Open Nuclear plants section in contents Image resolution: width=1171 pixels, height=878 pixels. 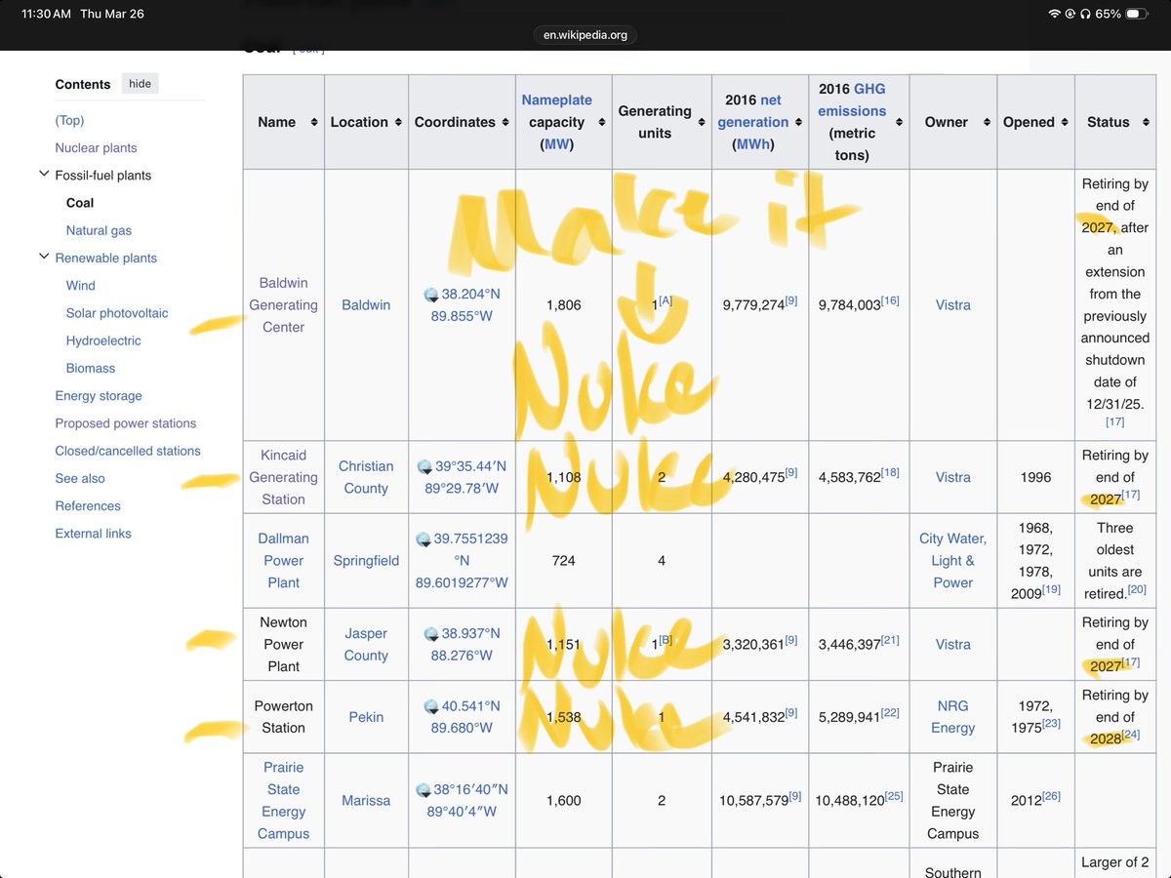(96, 147)
